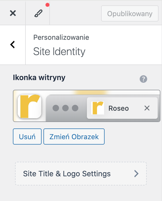Click the X on the Roseo preview tab
Viewport: 162px width, 201px height.
[147, 108]
